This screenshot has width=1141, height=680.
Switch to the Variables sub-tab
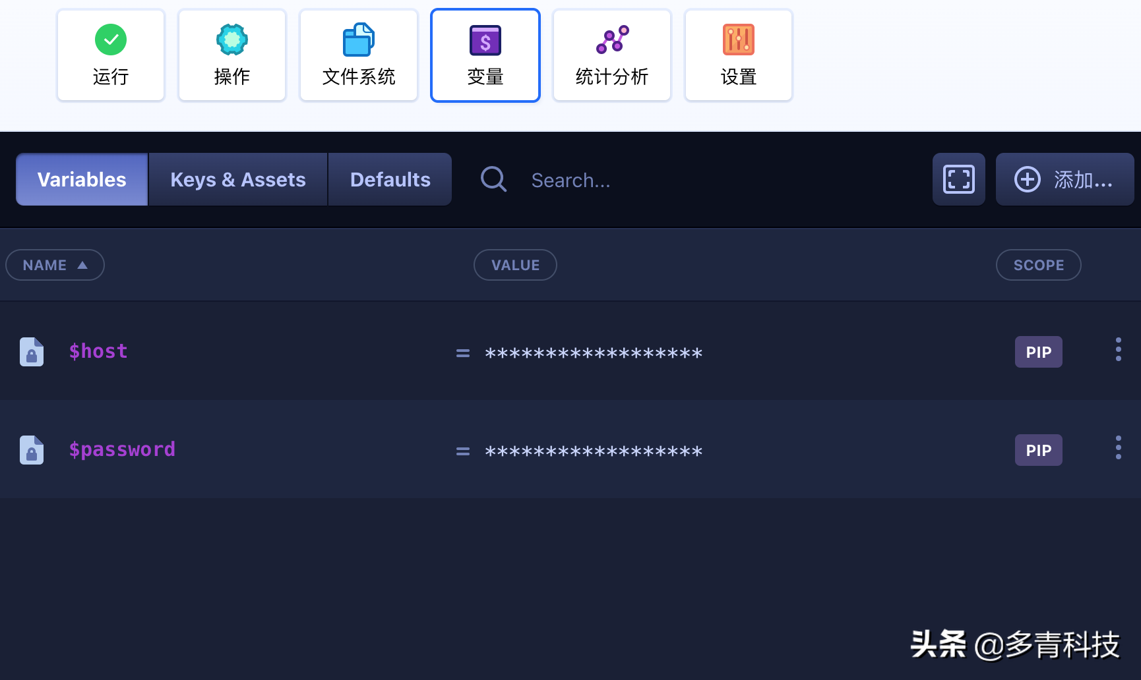click(x=82, y=179)
